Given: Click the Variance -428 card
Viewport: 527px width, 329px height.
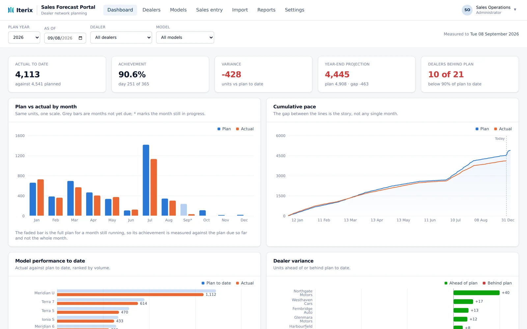Looking at the screenshot, I should [x=263, y=74].
